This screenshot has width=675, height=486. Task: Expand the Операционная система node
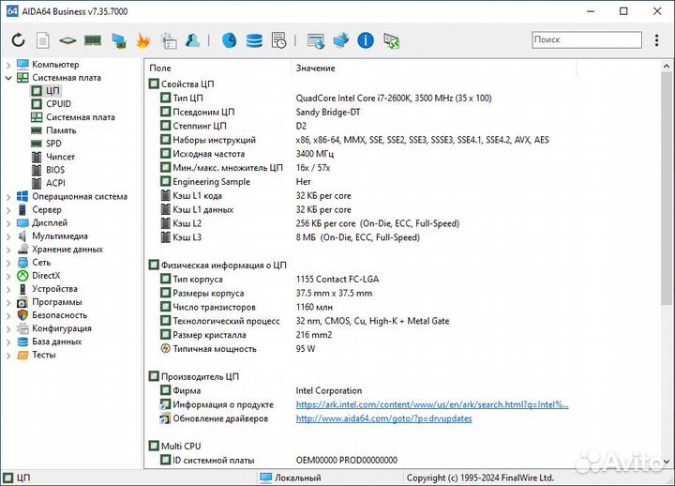point(8,197)
